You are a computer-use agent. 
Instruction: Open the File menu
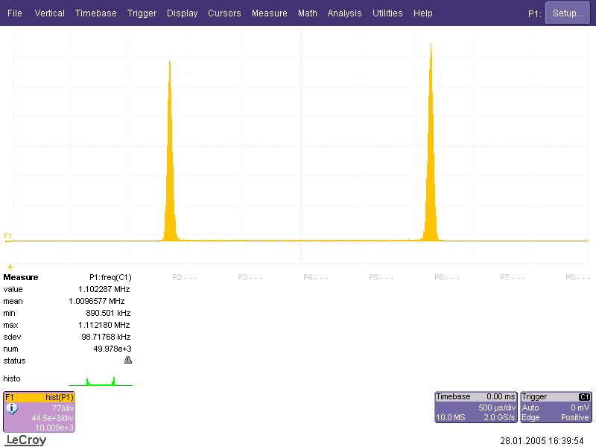click(15, 13)
